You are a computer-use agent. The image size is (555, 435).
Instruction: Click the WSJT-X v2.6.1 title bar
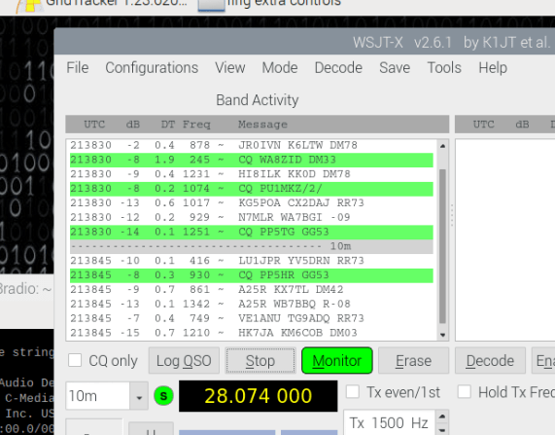(x=304, y=43)
